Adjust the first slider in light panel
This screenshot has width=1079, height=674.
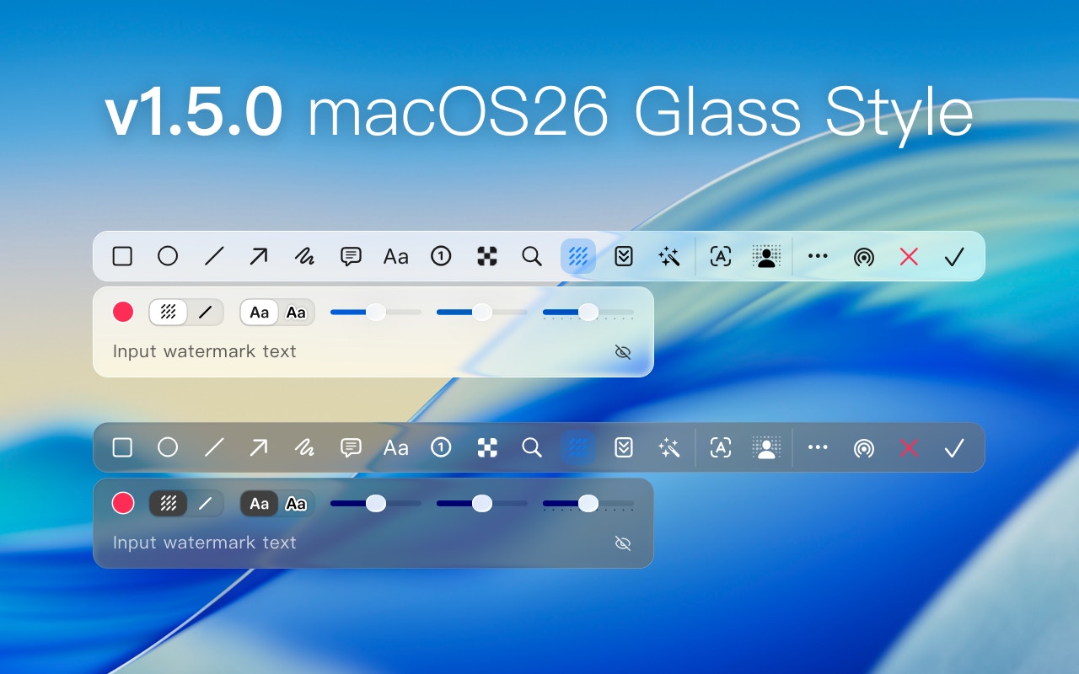click(376, 313)
